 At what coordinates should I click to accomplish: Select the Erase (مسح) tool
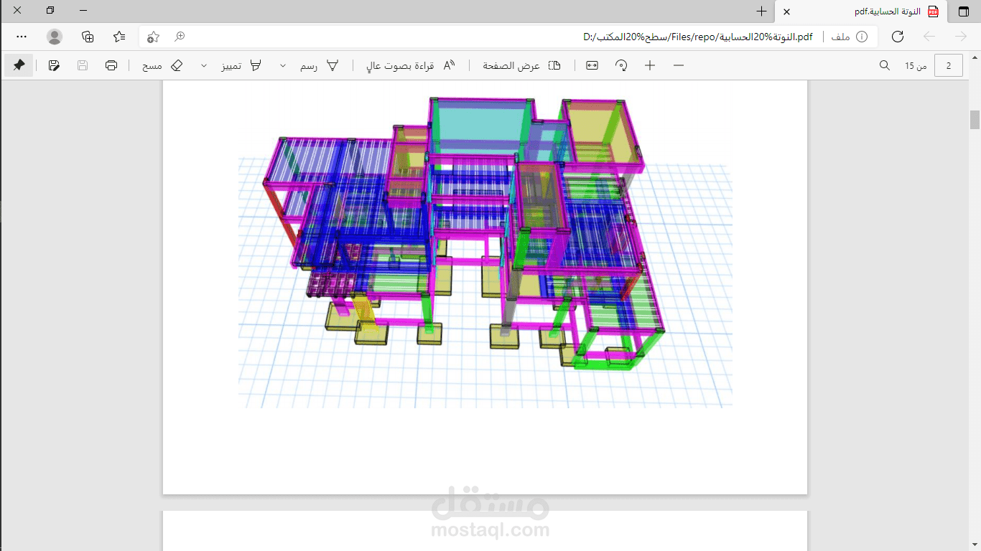click(162, 65)
